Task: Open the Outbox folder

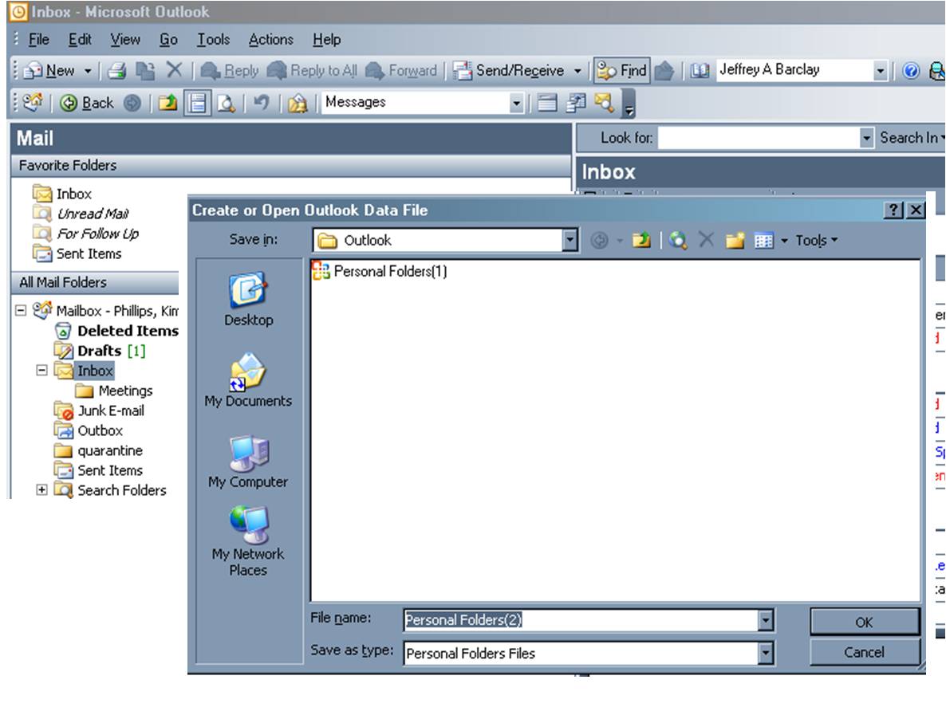Action: tap(101, 430)
